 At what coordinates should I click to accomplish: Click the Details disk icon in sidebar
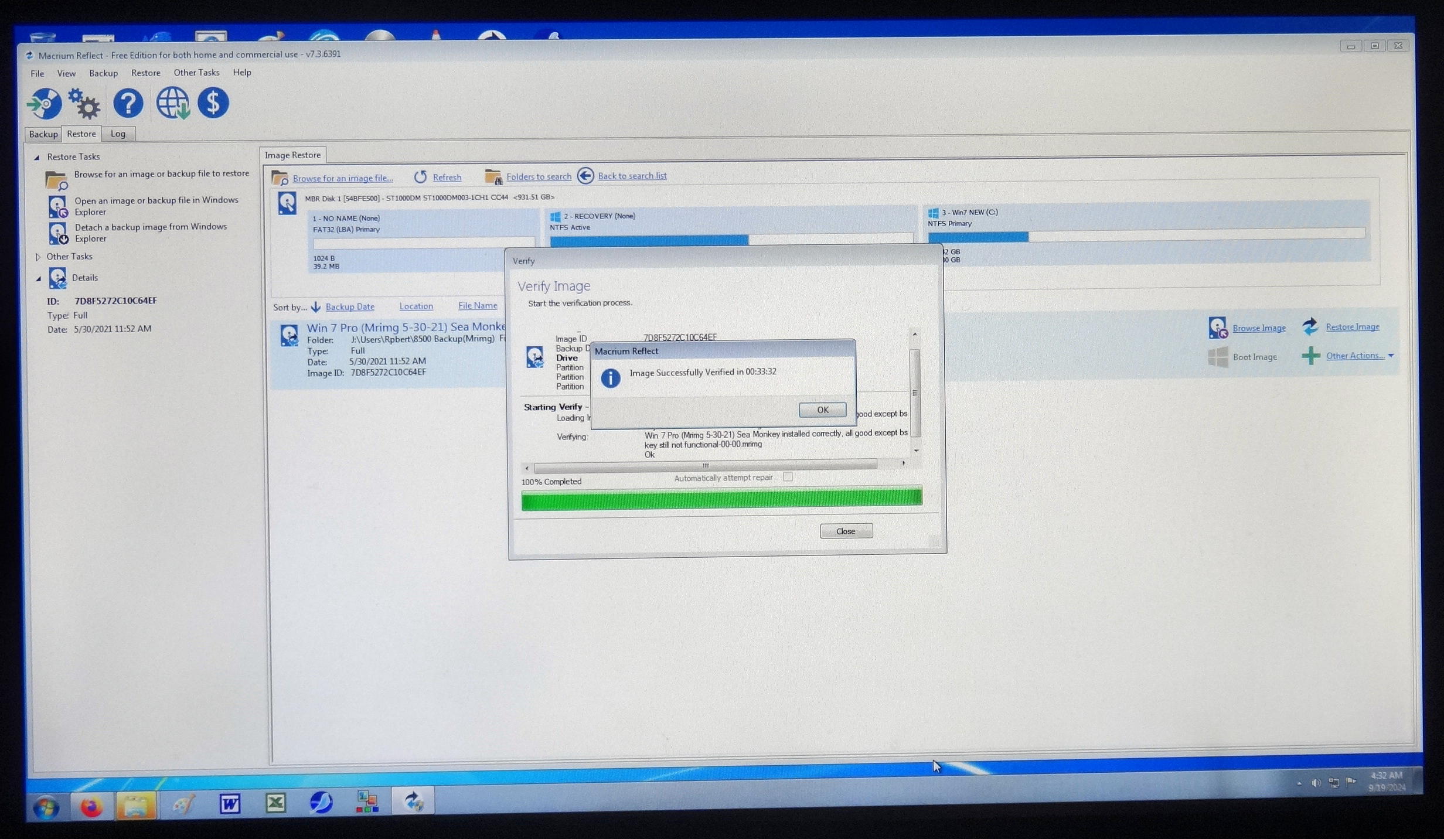point(57,278)
